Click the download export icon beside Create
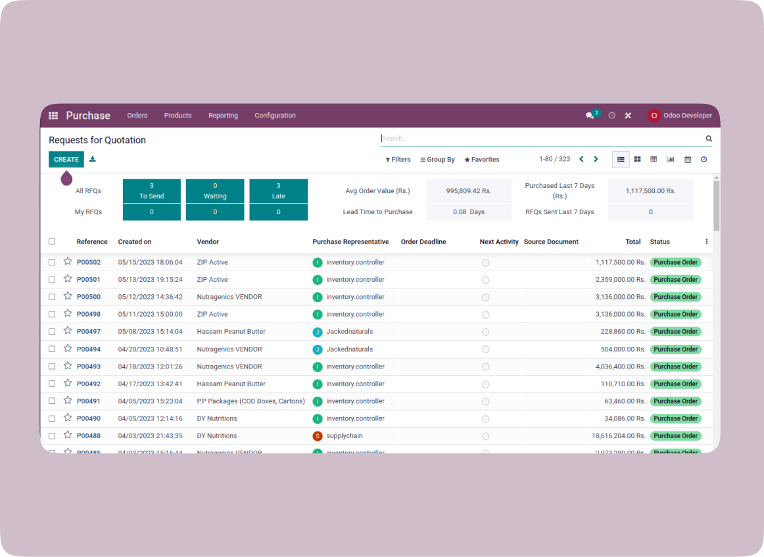 click(x=93, y=159)
